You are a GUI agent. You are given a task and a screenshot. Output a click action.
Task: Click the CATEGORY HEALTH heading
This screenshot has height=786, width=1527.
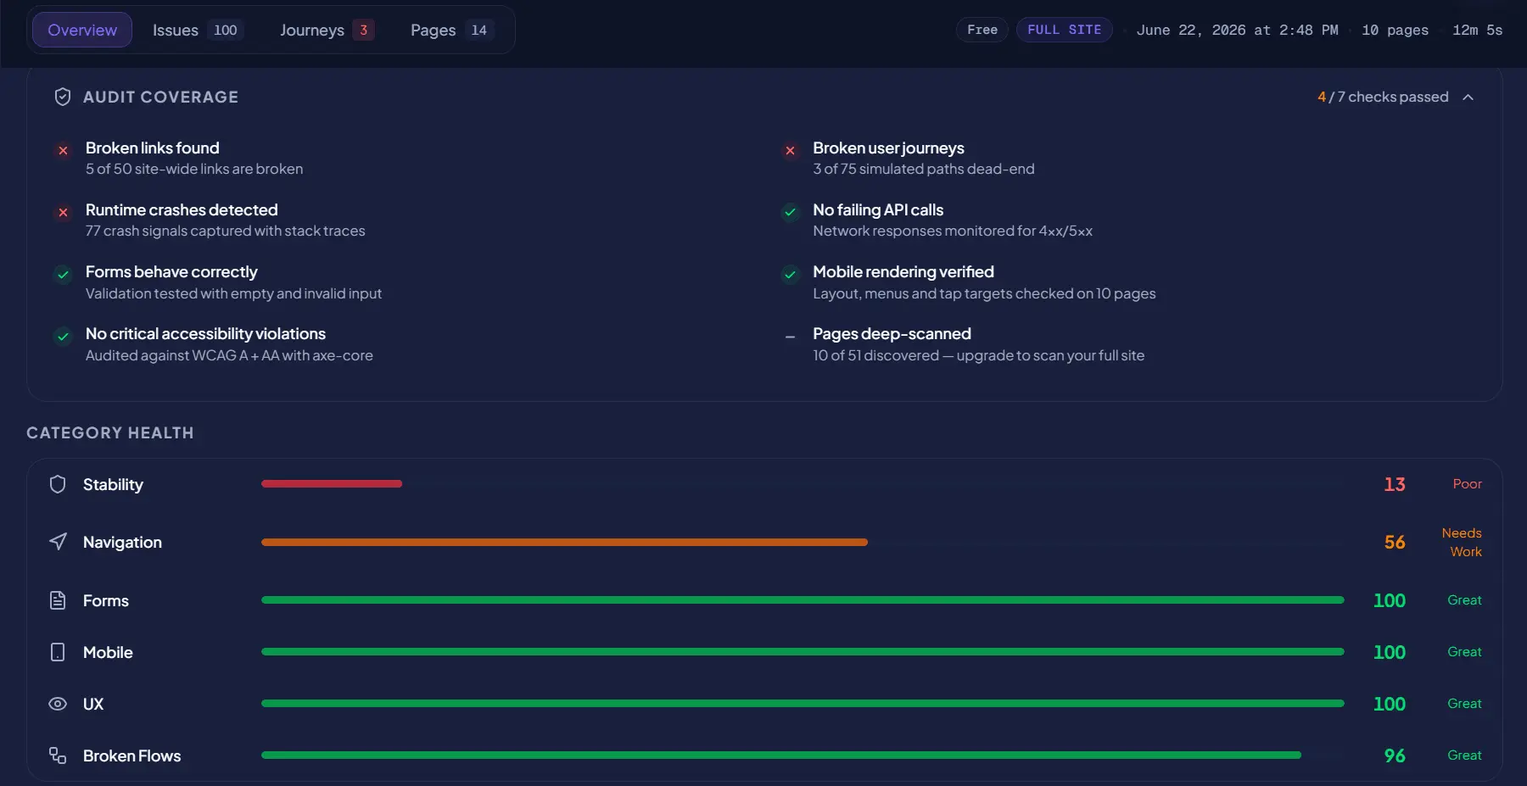[110, 432]
